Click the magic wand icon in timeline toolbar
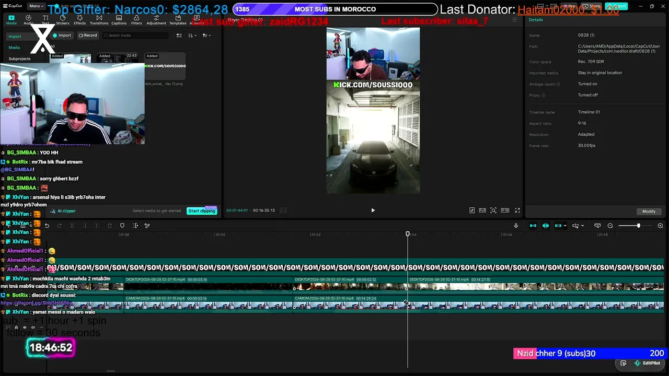The width and height of the screenshot is (669, 376). 147,226
